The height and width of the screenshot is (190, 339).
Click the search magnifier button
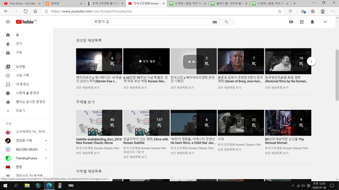point(226,22)
